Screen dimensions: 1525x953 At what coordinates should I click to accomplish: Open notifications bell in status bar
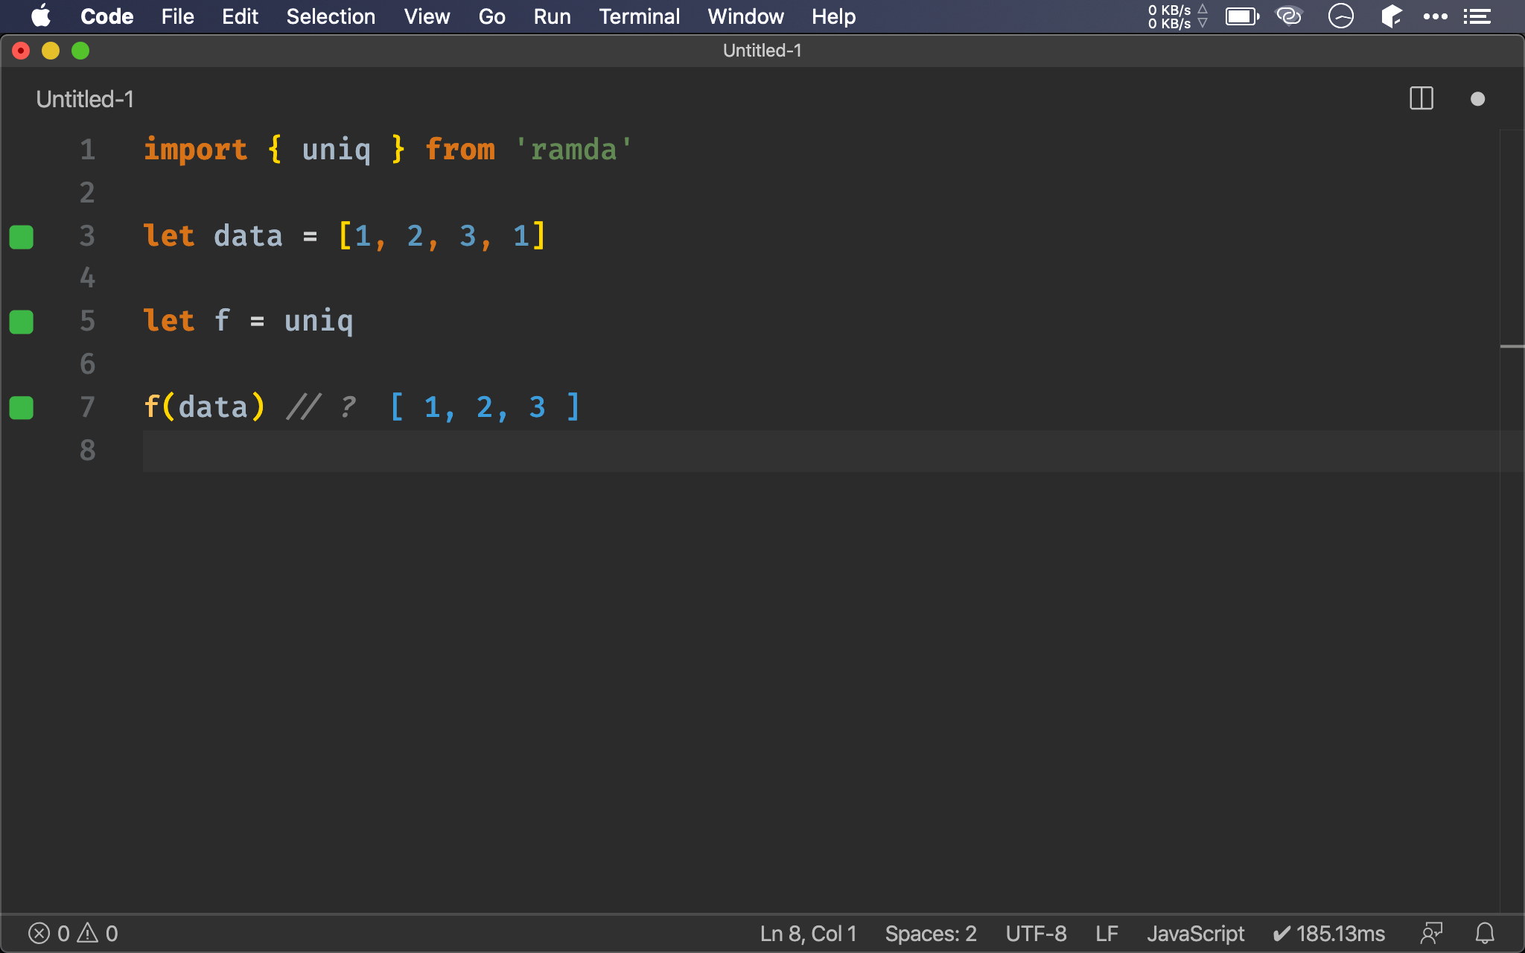(x=1485, y=934)
